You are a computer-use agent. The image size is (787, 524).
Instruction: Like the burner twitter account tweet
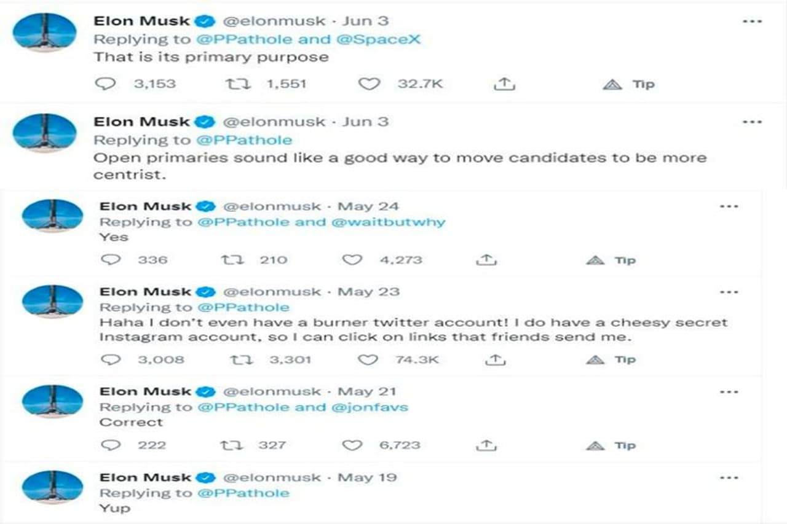coord(368,360)
